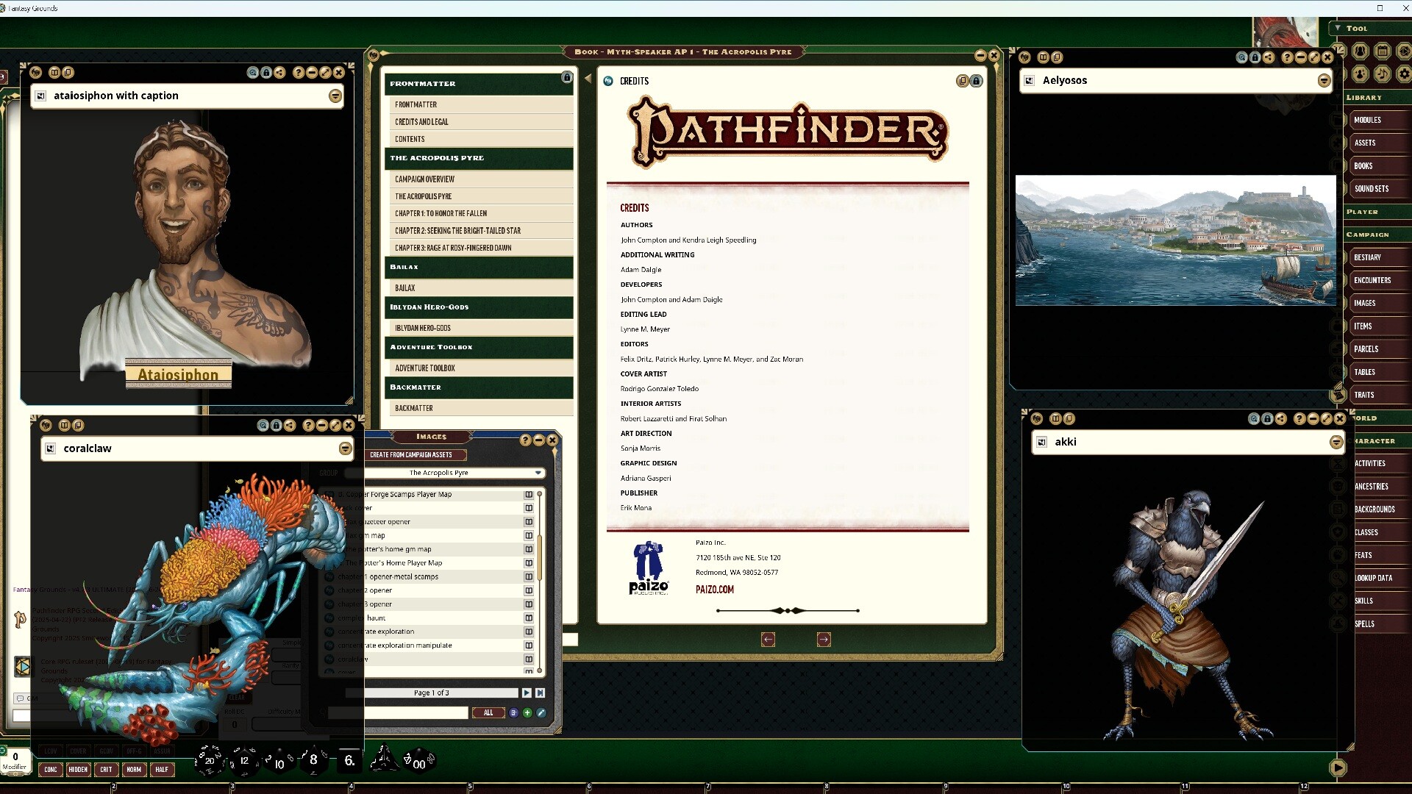This screenshot has width=1412, height=794.
Task: Open the Bestiary entry in the Campaign sidebar
Action: [1367, 257]
